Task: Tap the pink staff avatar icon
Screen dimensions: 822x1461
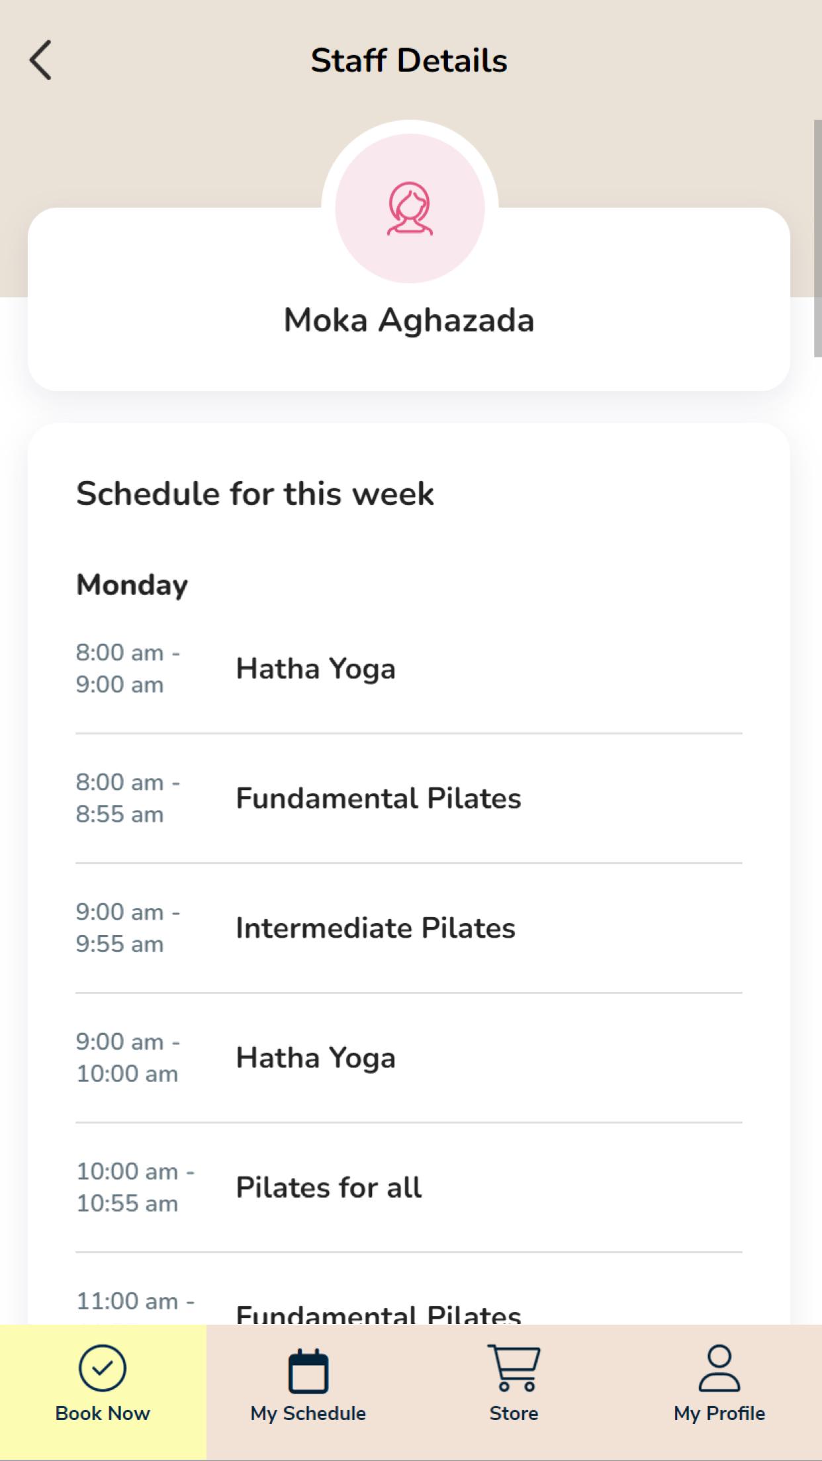Action: click(x=410, y=208)
